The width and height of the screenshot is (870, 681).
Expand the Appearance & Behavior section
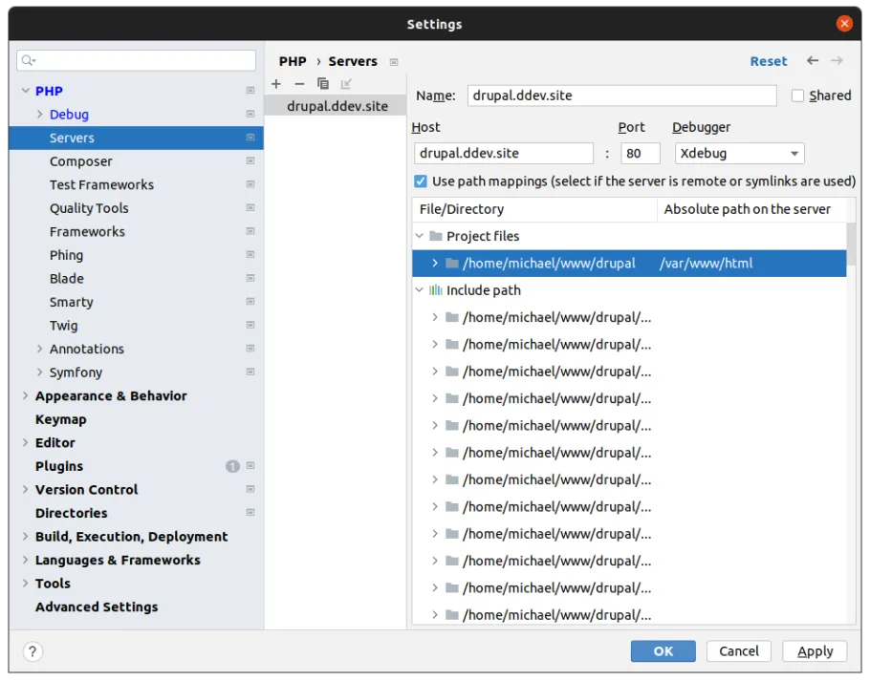point(26,395)
